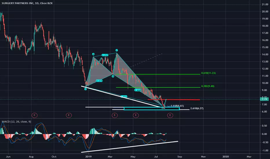270x159 pixels.
Task: Click the 0.575 ratio label on the pattern
Action: pyautogui.click(x=99, y=81)
